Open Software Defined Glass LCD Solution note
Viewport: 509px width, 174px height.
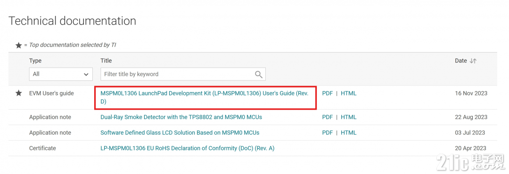[180, 133]
